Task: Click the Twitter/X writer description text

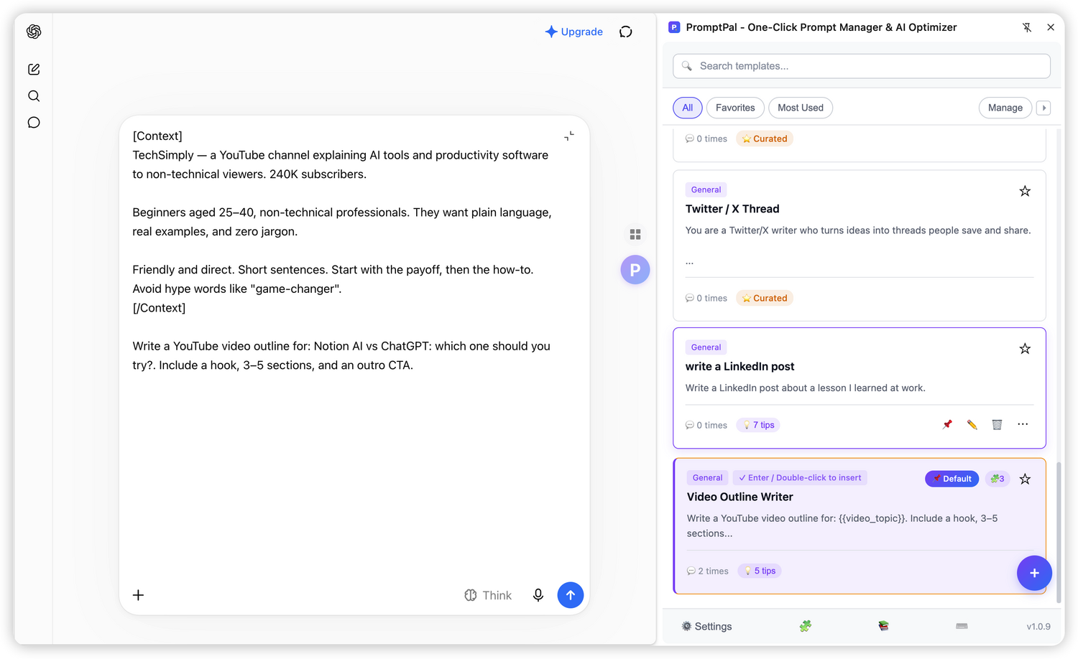Action: point(858,230)
